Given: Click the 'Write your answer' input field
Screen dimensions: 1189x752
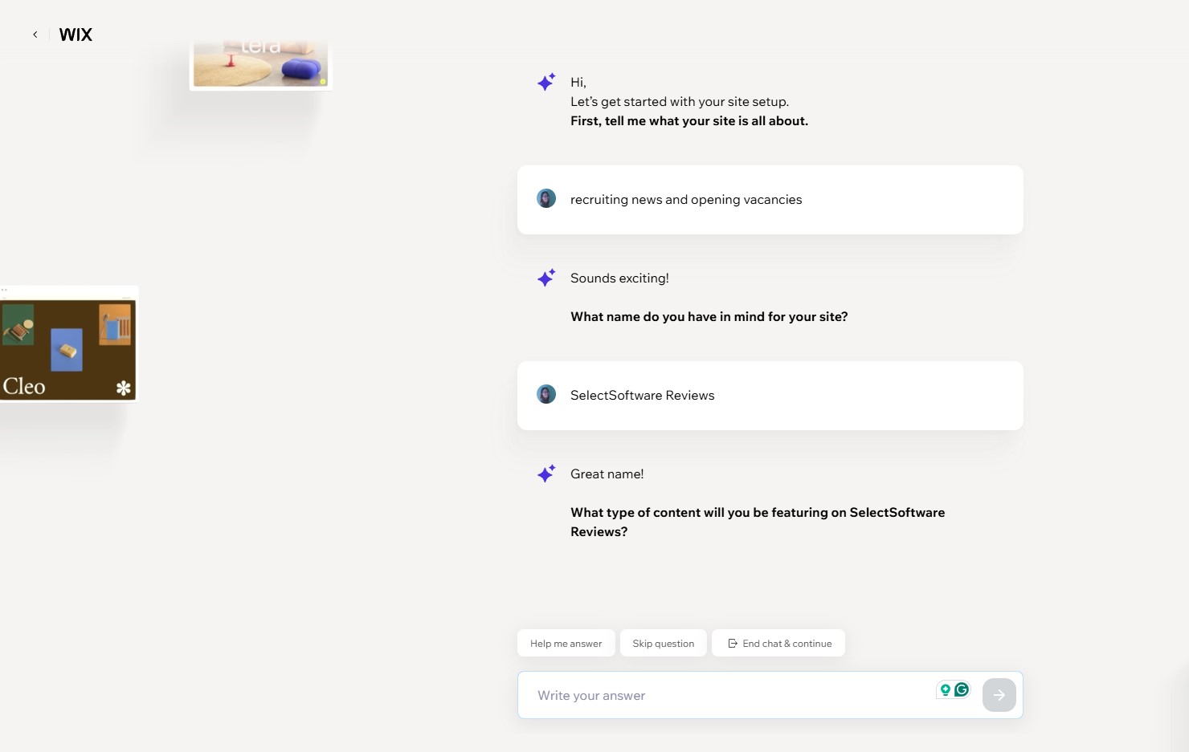Looking at the screenshot, I should pyautogui.click(x=723, y=695).
